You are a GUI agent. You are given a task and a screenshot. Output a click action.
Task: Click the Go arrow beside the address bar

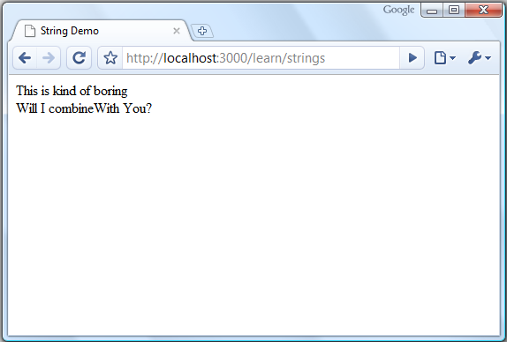[x=412, y=58]
